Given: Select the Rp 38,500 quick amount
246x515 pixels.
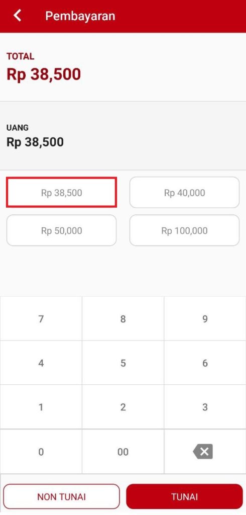Looking at the screenshot, I should pos(61,193).
